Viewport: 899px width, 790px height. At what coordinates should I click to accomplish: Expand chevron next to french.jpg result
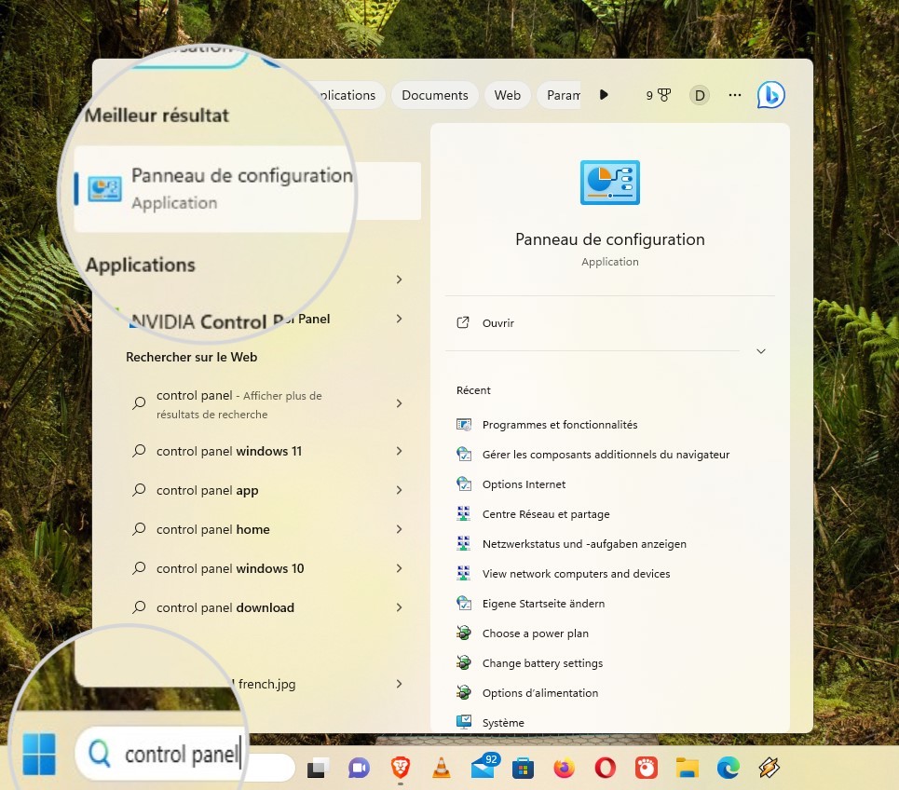[x=399, y=684]
